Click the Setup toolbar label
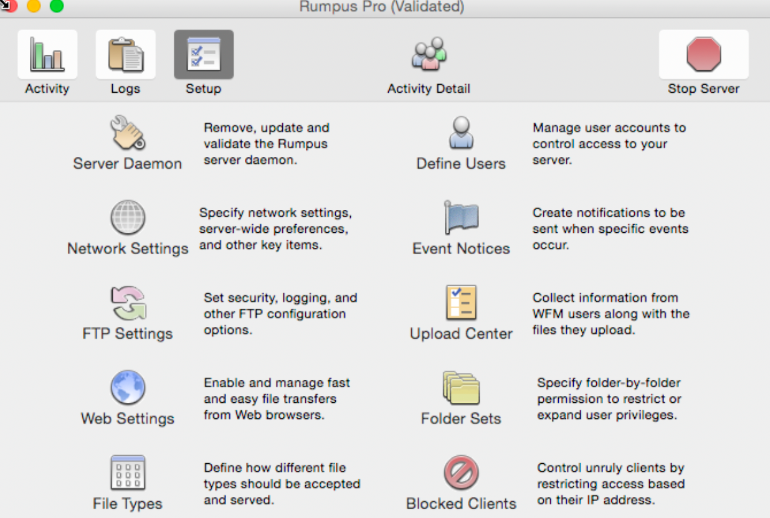770x518 pixels. [203, 88]
